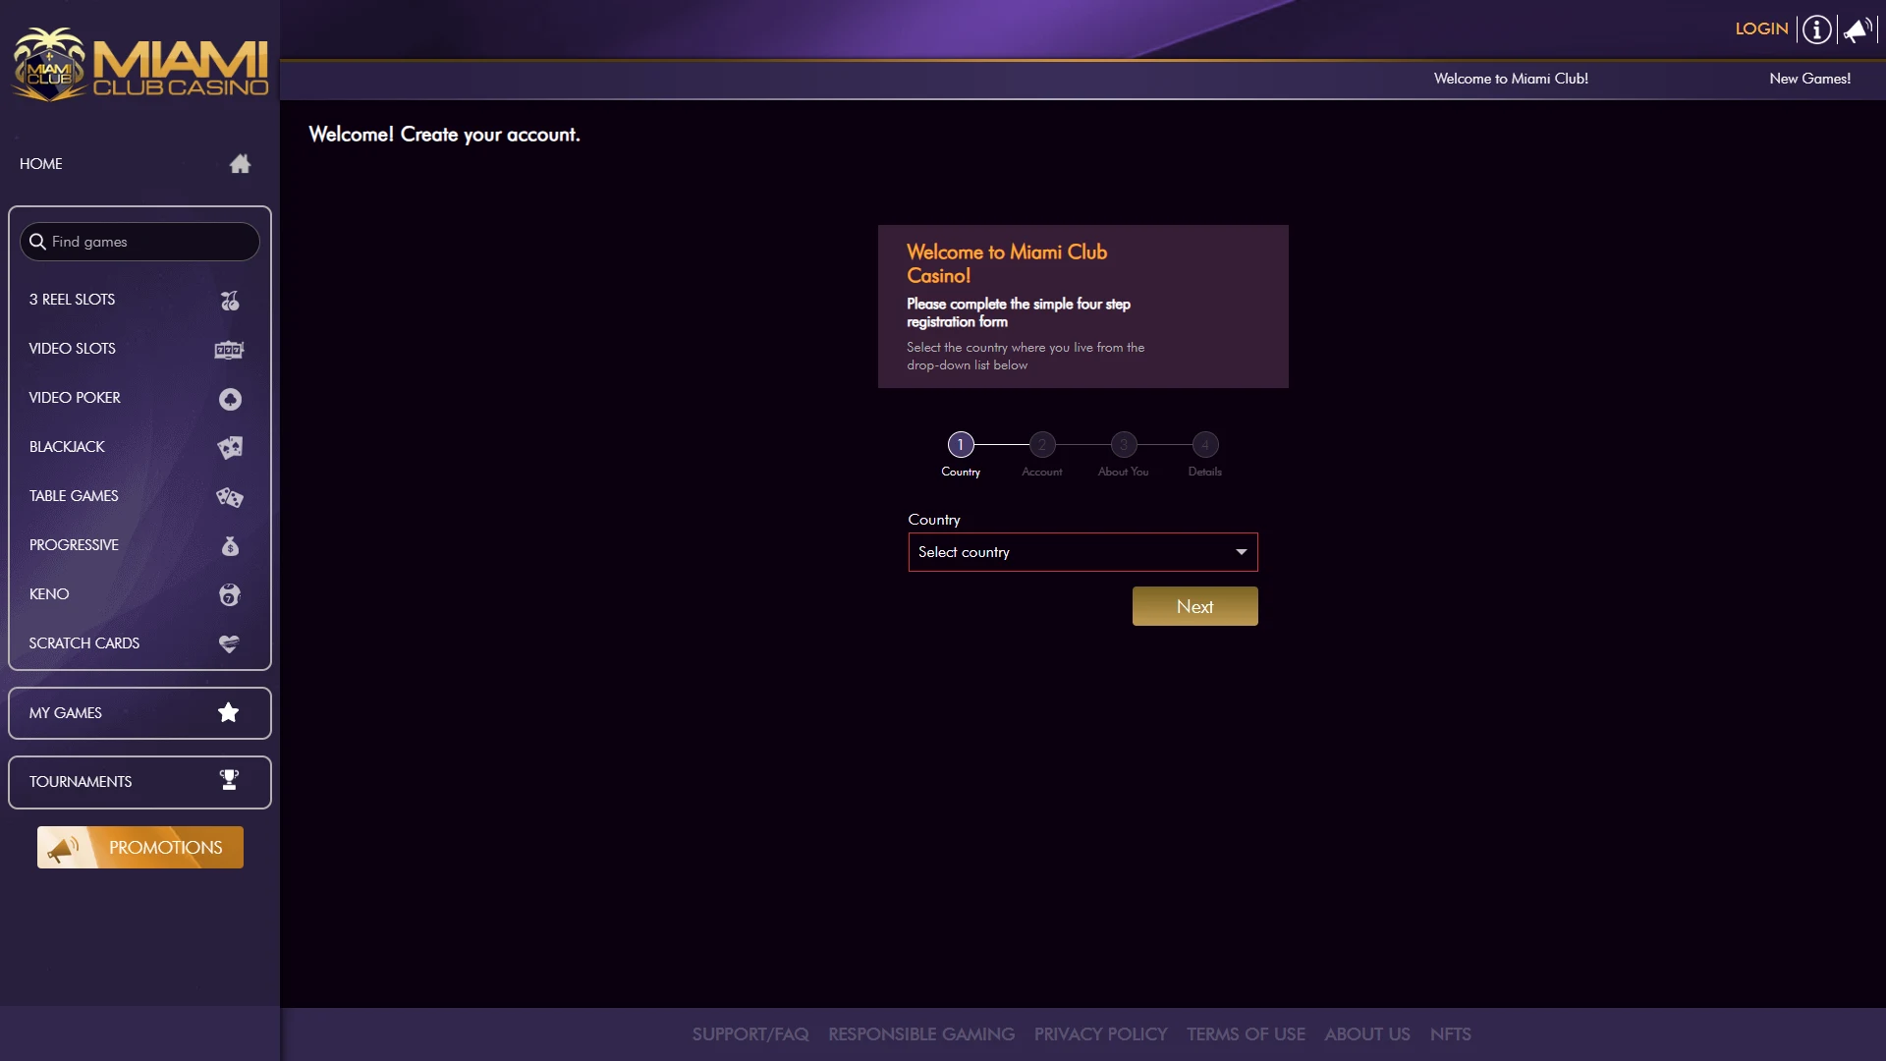The image size is (1886, 1061).
Task: Click the Video Poker spade icon
Action: pyautogui.click(x=230, y=399)
